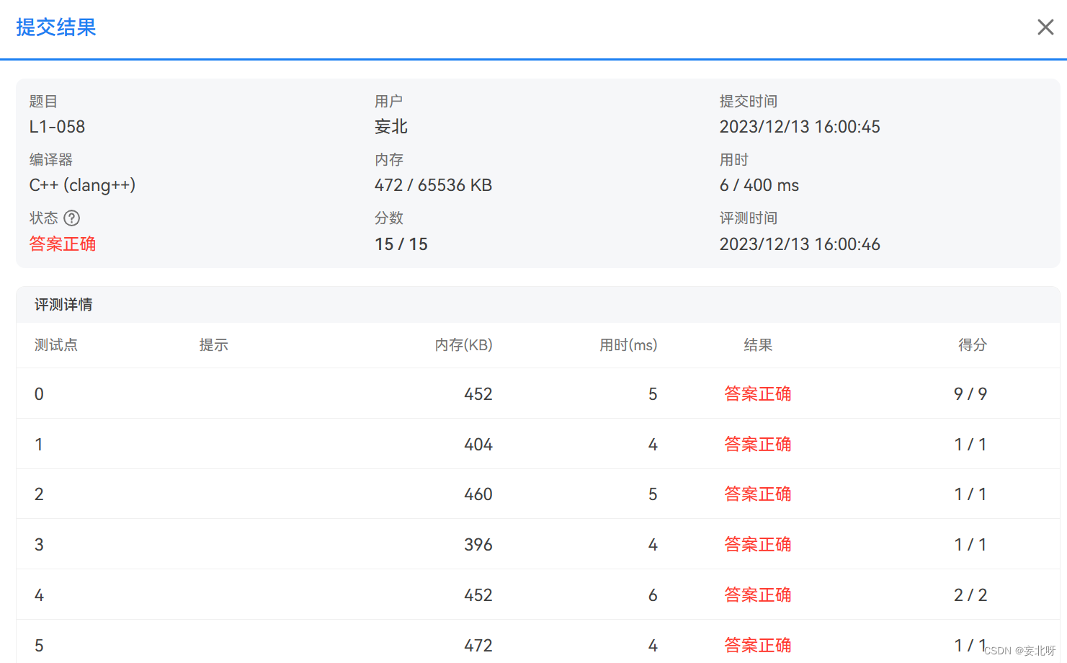Image resolution: width=1067 pixels, height=663 pixels.
Task: Click the result 答案正确 for test point 2
Action: pyautogui.click(x=758, y=494)
